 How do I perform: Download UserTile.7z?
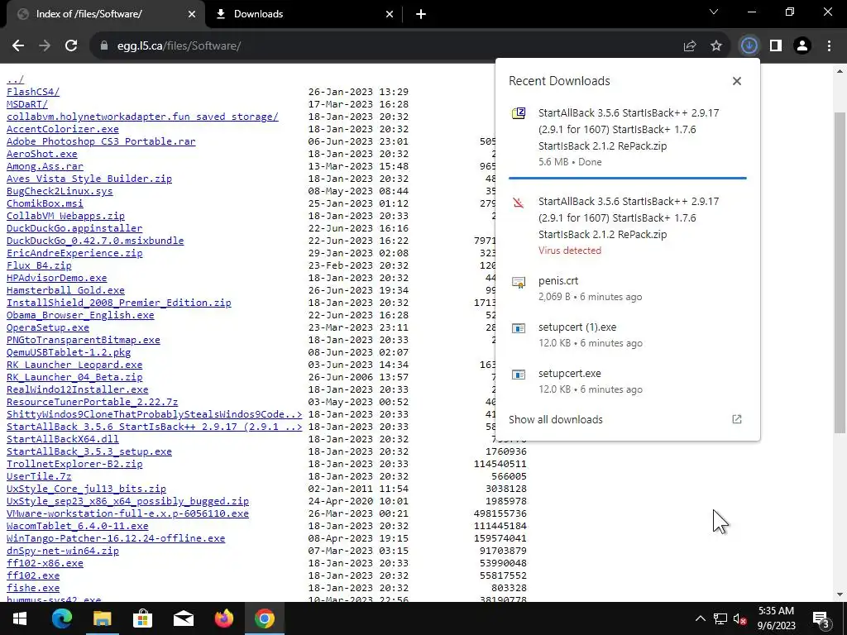click(x=39, y=477)
